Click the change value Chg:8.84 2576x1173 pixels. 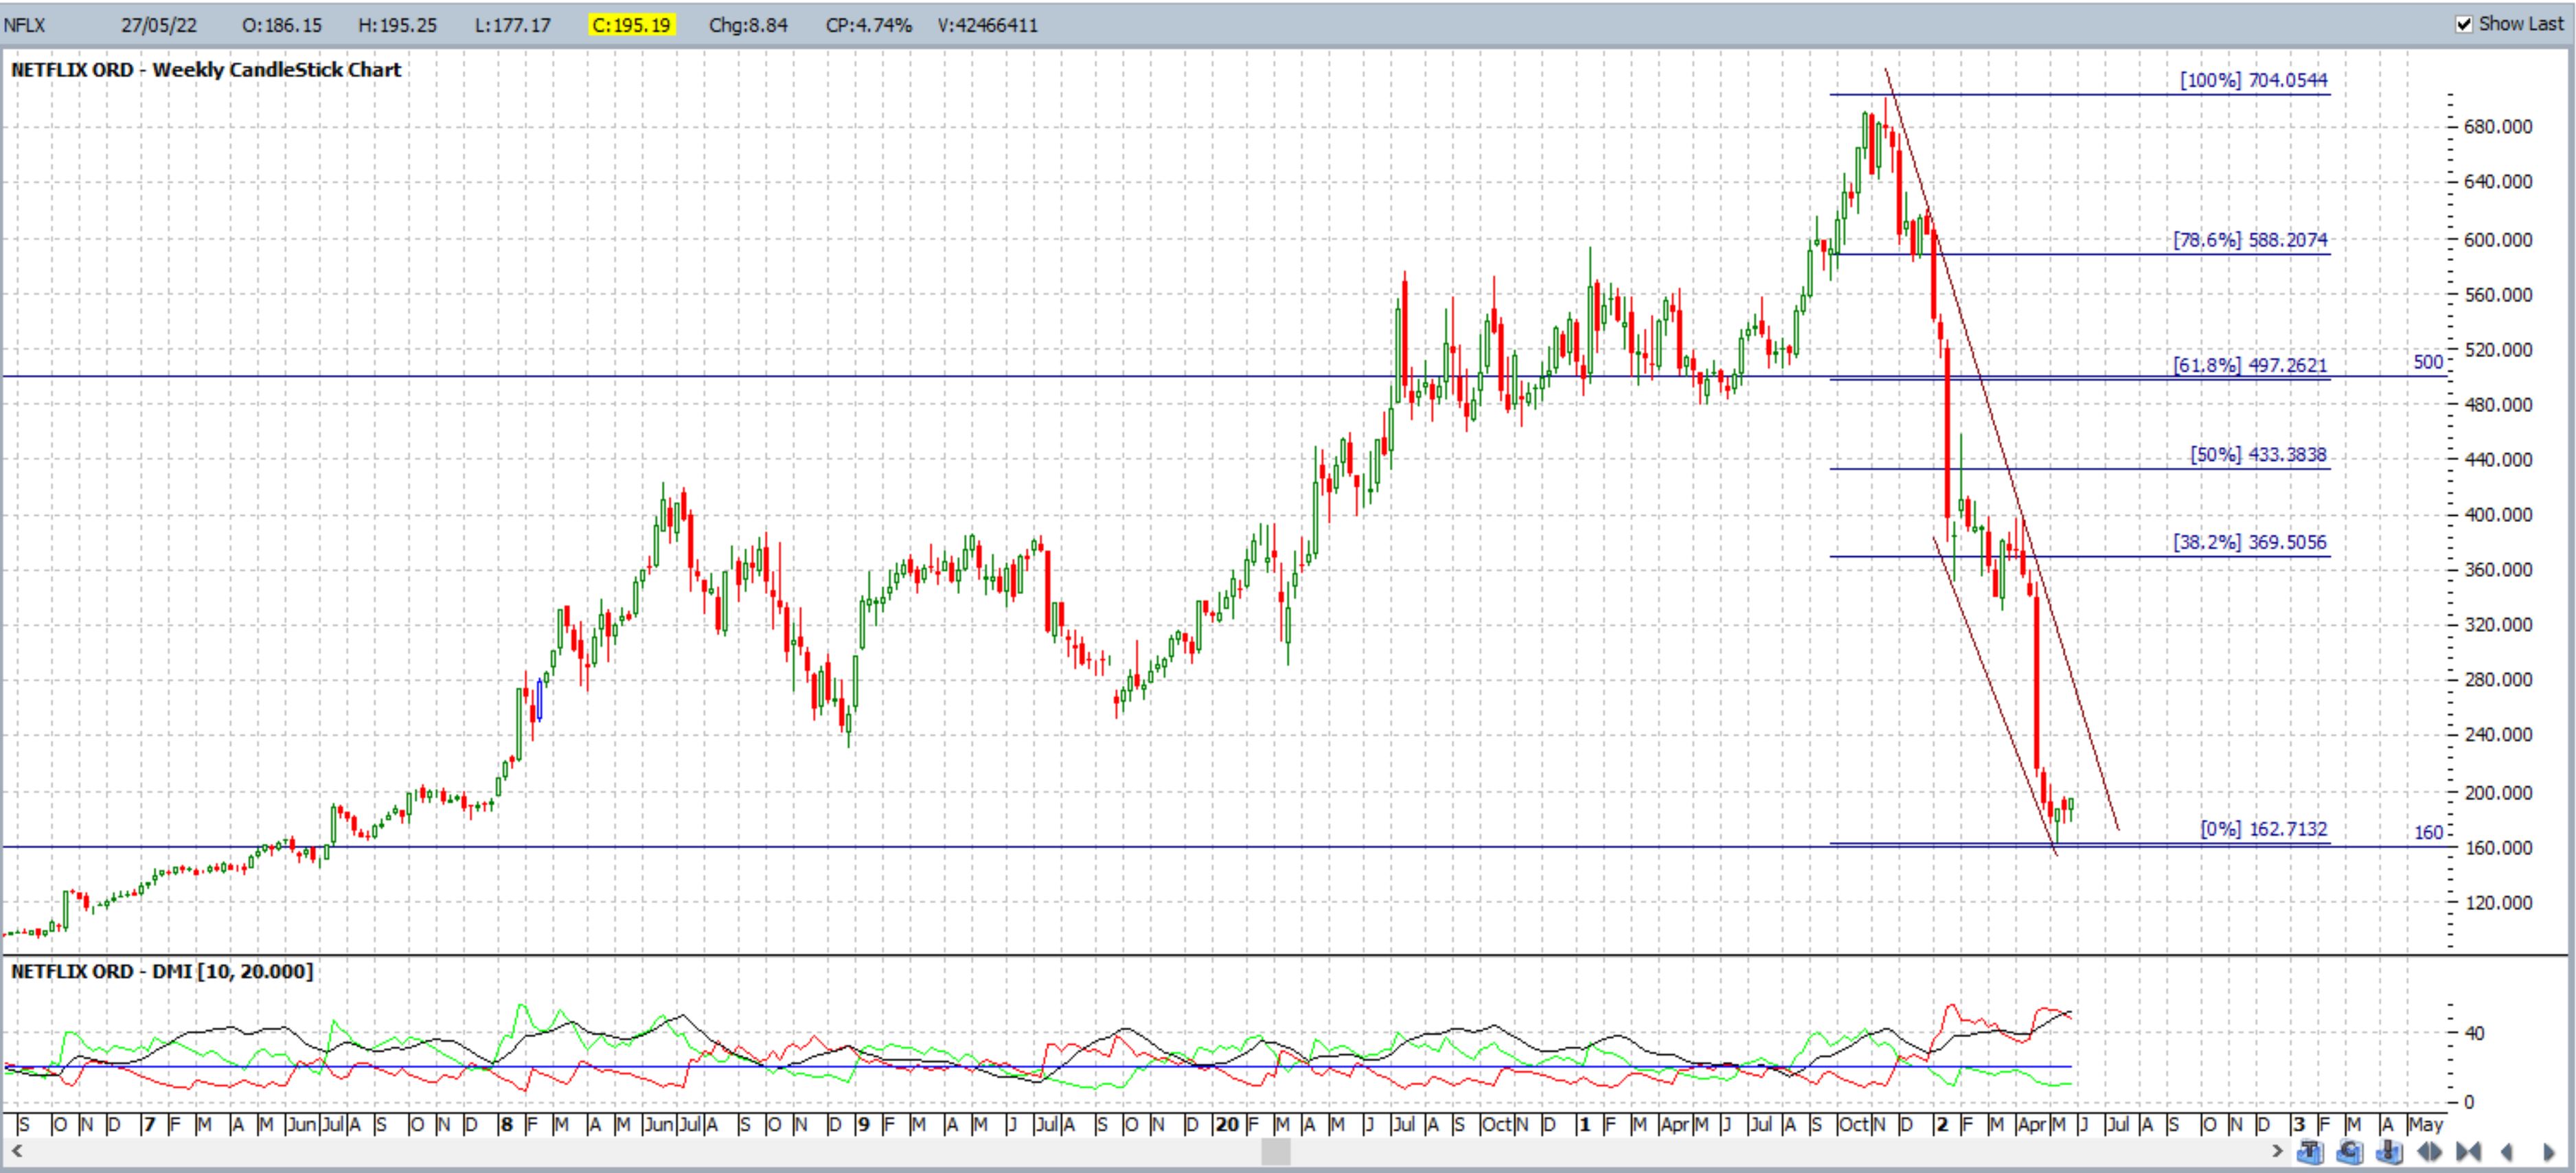pyautogui.click(x=748, y=25)
